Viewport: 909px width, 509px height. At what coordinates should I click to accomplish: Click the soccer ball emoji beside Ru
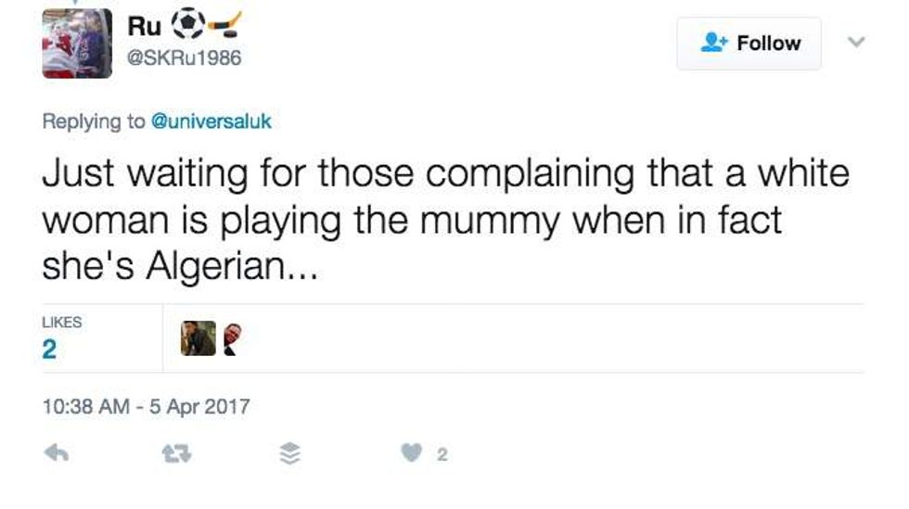point(186,23)
